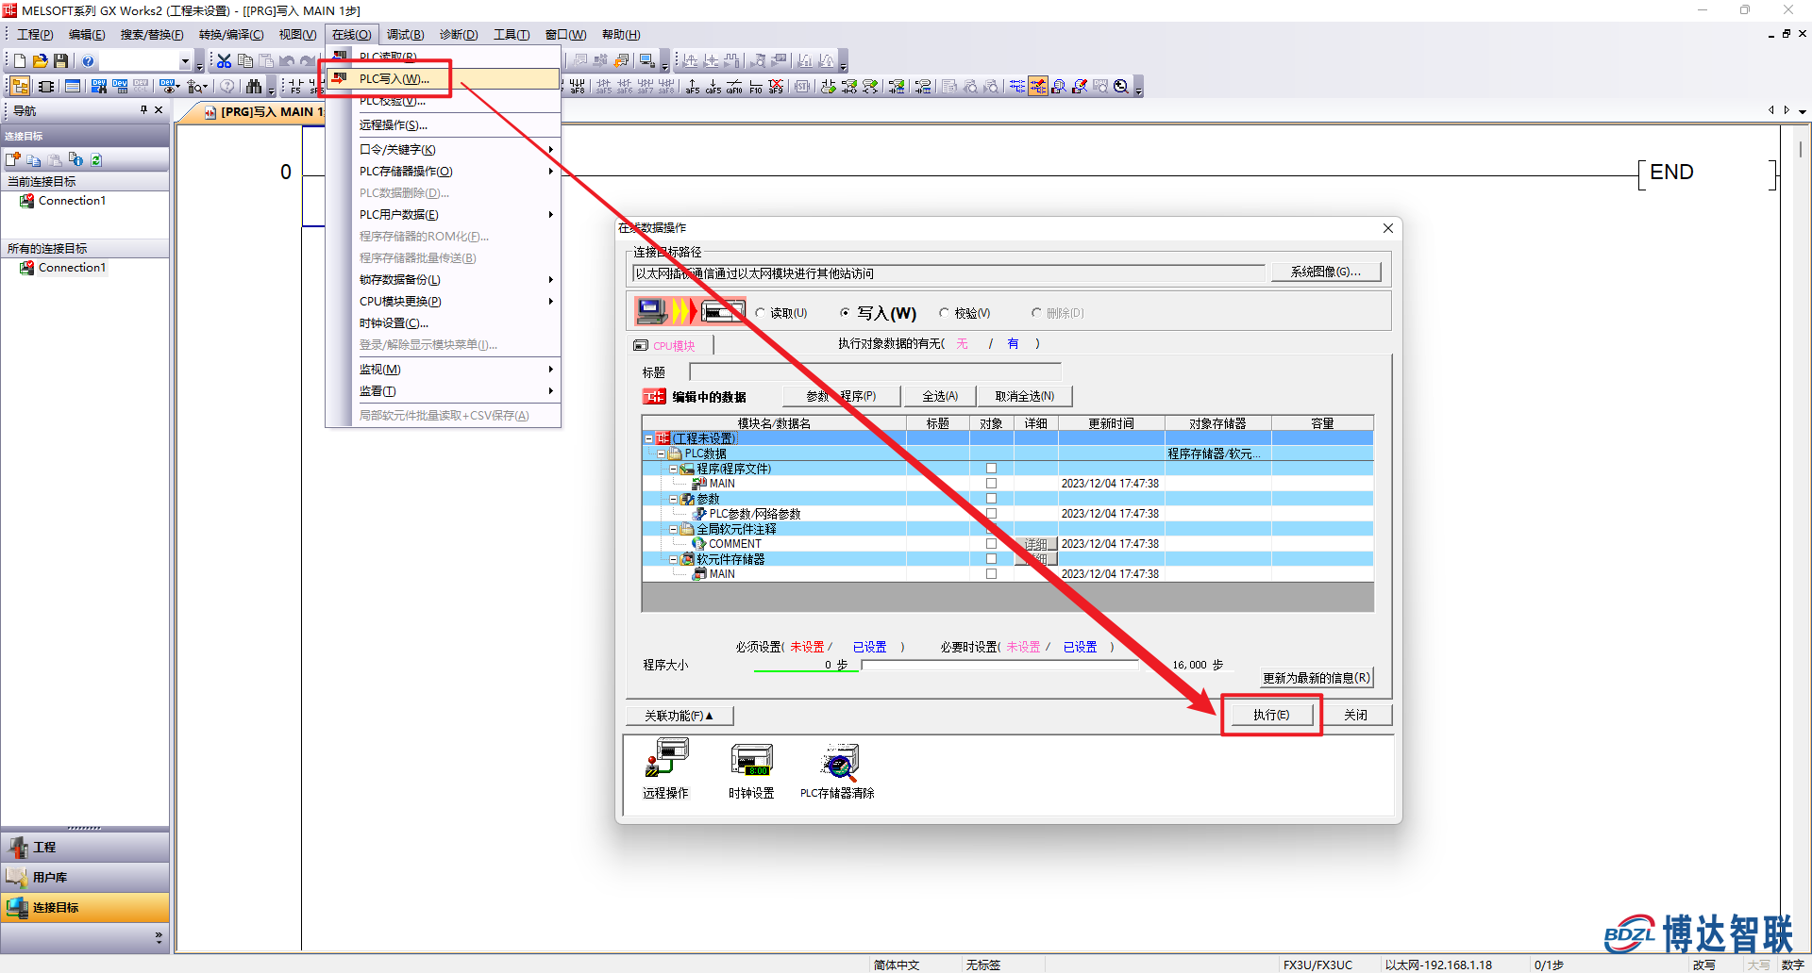1812x973 pixels.
Task: Click the 标题 title input field
Action: pyautogui.click(x=876, y=371)
